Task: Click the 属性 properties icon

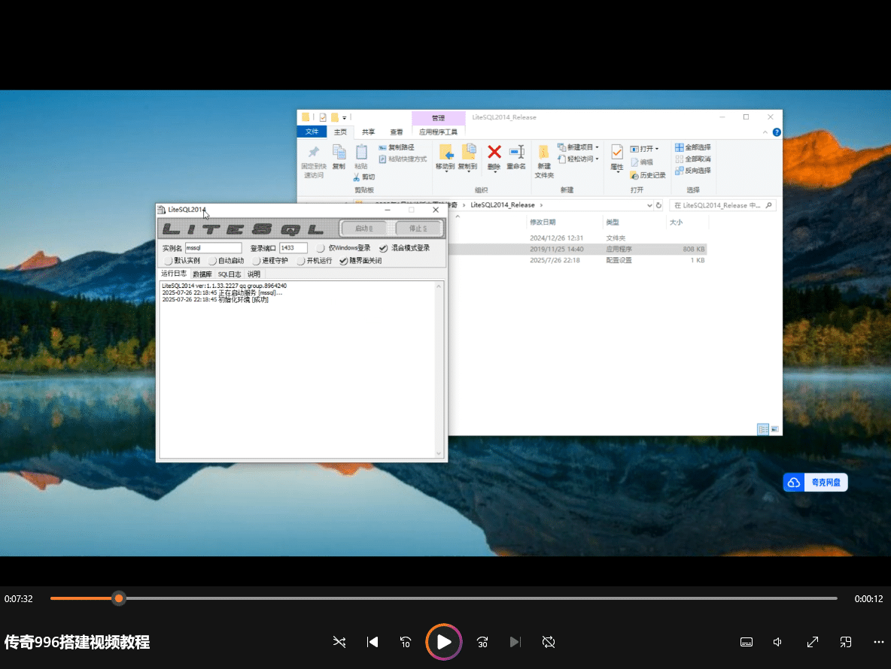Action: pos(617,153)
